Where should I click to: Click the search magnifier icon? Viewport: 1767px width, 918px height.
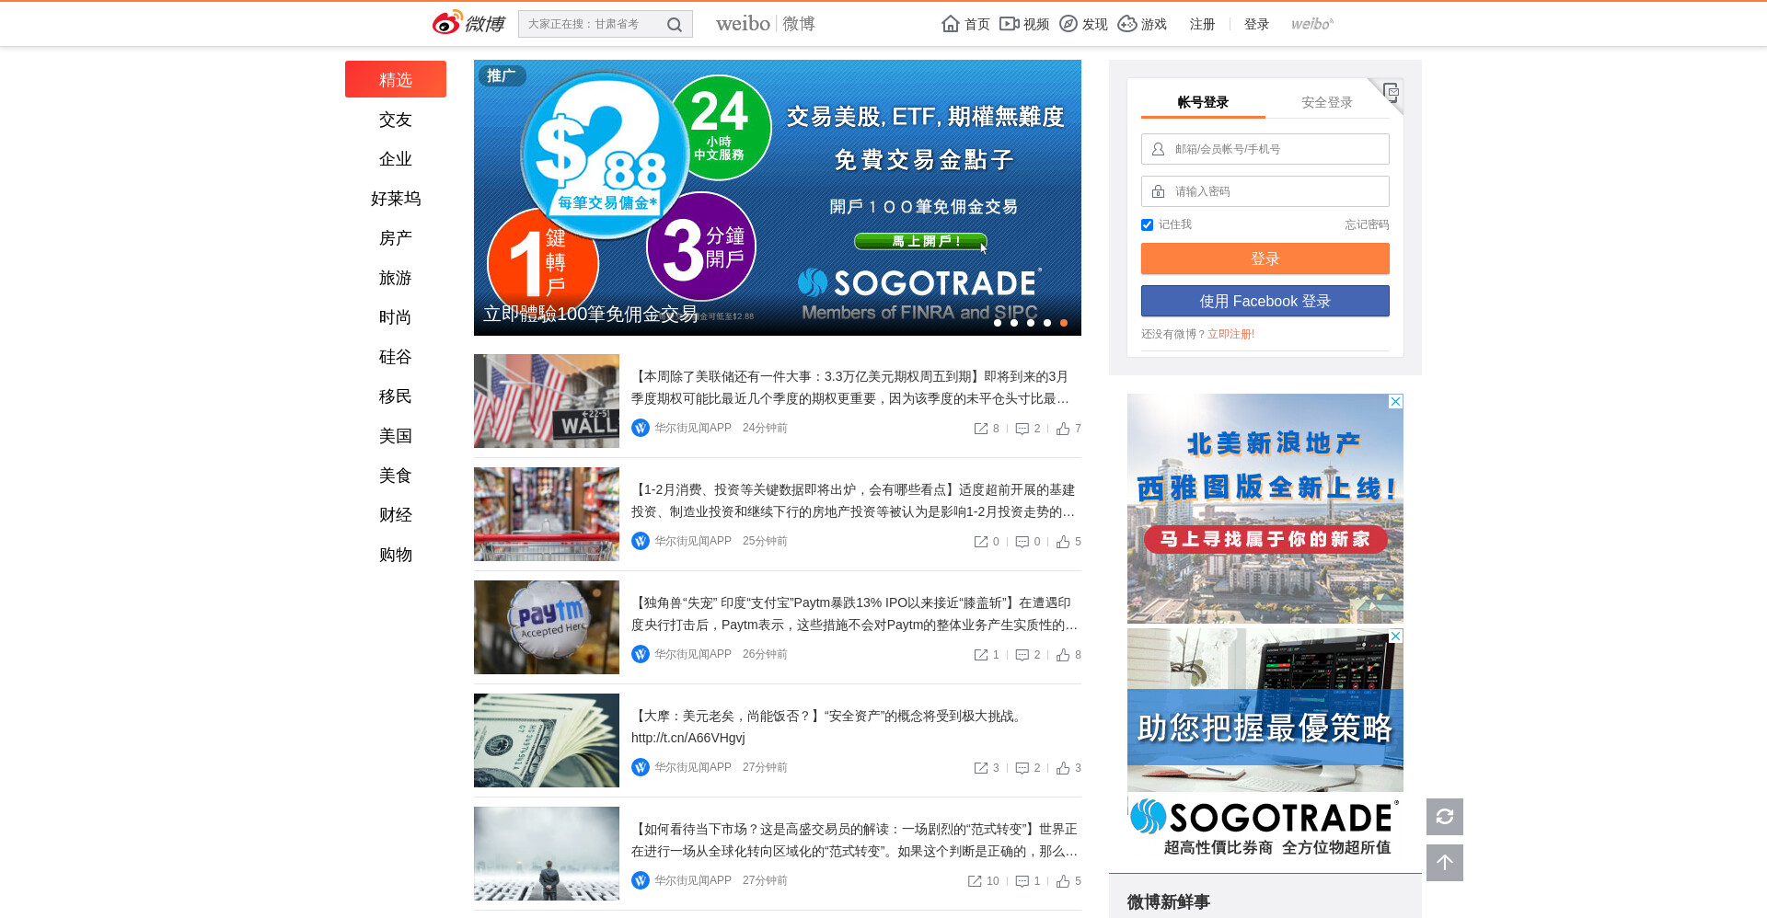point(675,25)
